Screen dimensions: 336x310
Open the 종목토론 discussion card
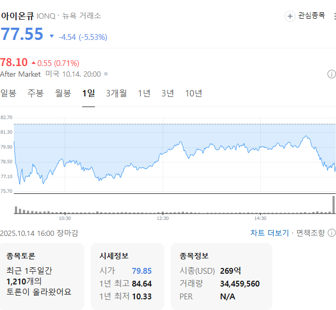[x=42, y=276]
